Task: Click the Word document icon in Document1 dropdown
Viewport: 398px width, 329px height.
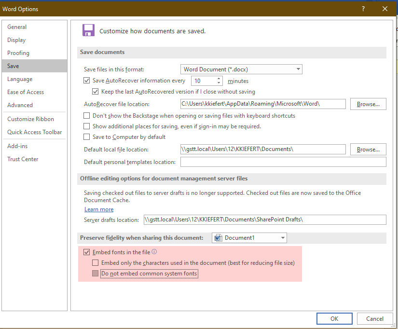Action: pyautogui.click(x=218, y=238)
